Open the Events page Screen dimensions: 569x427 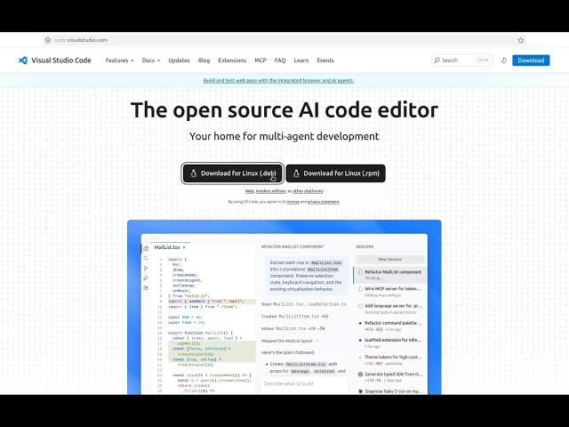click(x=325, y=60)
